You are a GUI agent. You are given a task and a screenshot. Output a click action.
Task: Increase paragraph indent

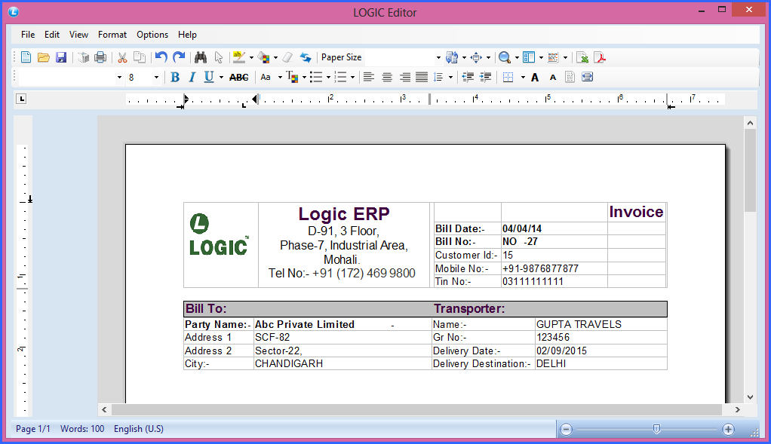[485, 77]
